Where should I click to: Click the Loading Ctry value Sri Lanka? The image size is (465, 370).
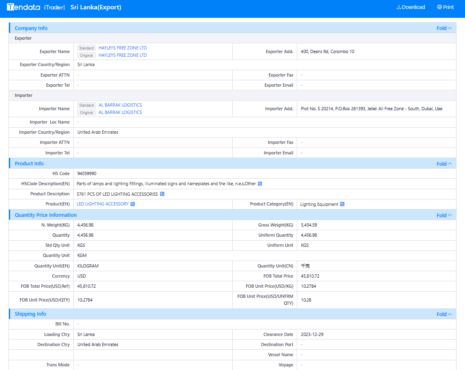point(86,334)
